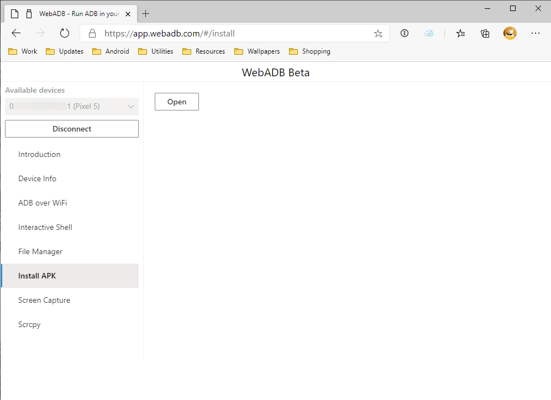Select the Install APK menu item

point(70,276)
